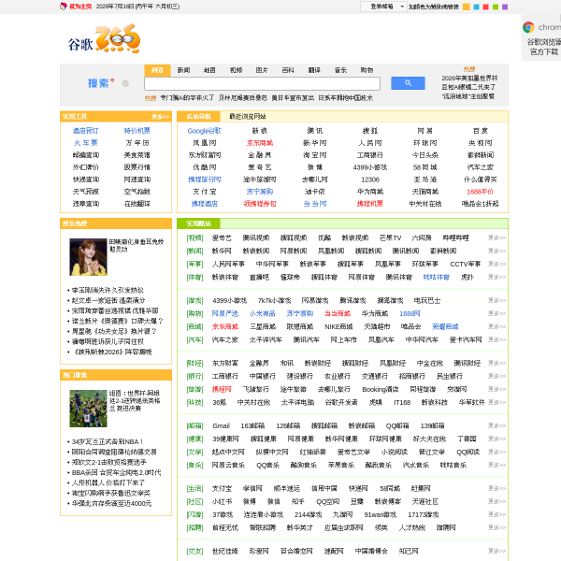Expand 更多>> in the 实用工具 header

coord(160,117)
